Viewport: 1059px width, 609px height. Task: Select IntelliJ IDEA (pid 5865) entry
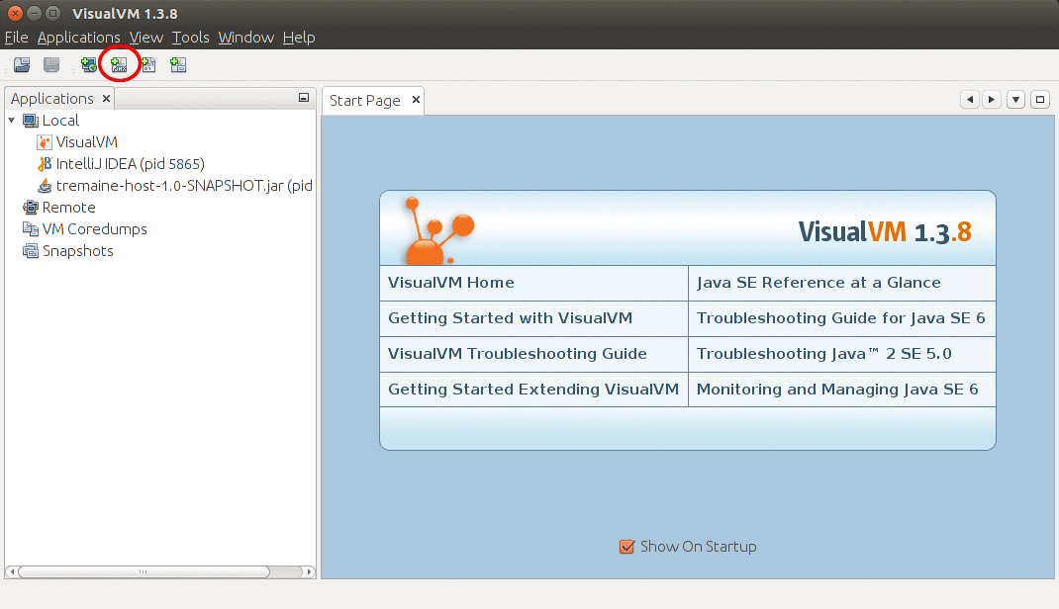pyautogui.click(x=131, y=164)
